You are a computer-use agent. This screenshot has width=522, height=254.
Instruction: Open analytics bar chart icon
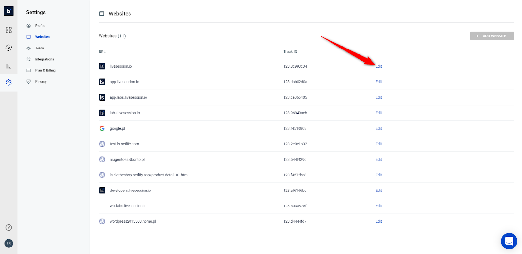pyautogui.click(x=9, y=66)
